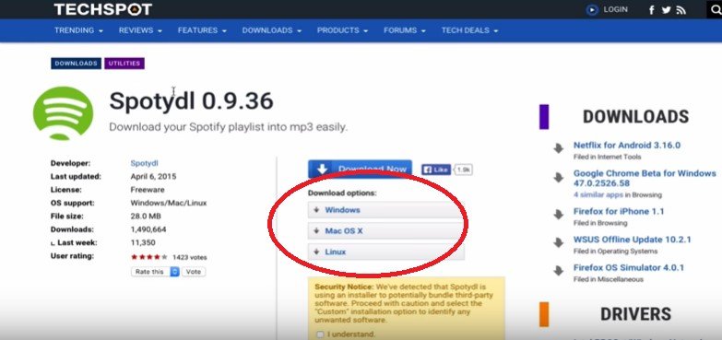Click the TechSpot logo
The width and height of the screenshot is (722, 340).
[x=102, y=9]
